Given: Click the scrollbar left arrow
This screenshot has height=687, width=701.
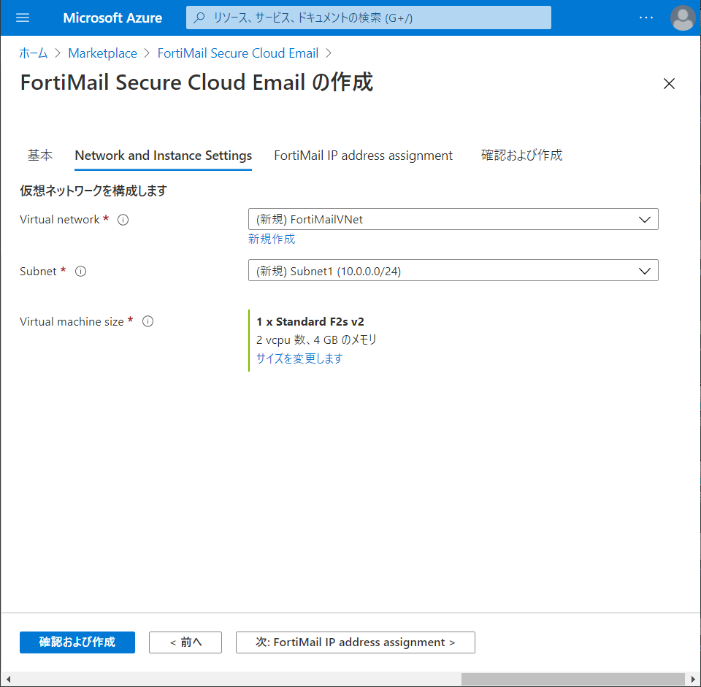Looking at the screenshot, I should click(8, 680).
